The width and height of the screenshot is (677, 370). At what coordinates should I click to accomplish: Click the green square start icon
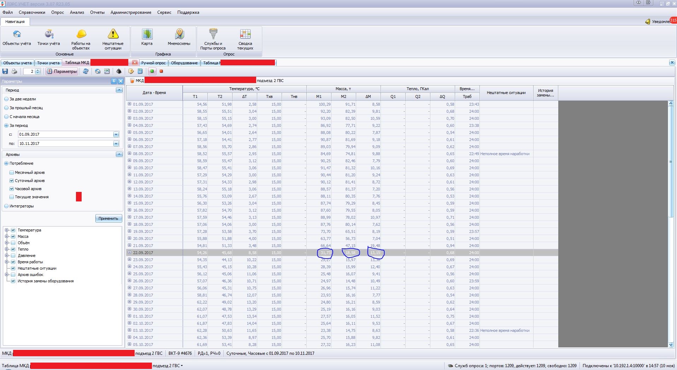(152, 71)
